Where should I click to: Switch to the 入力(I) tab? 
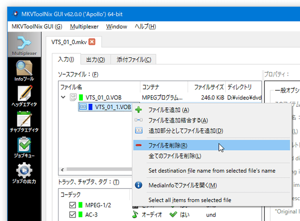click(x=66, y=59)
